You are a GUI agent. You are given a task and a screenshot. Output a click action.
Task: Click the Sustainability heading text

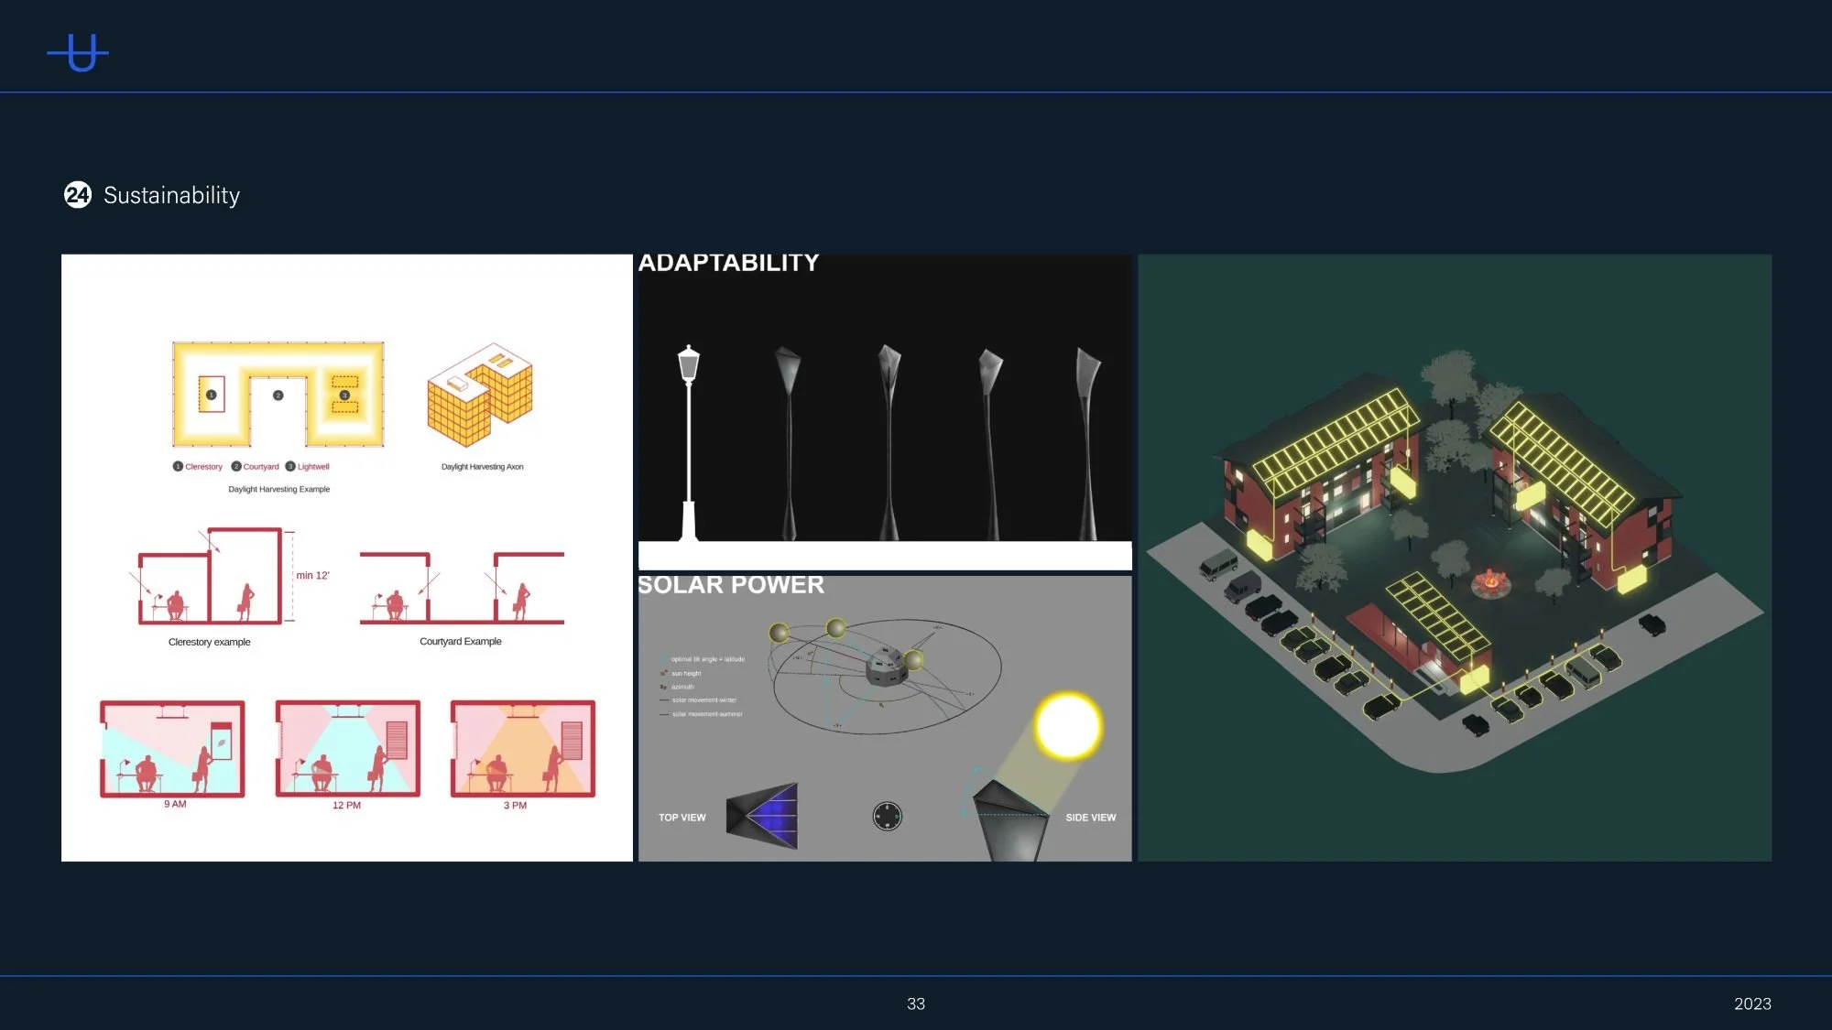pos(171,195)
